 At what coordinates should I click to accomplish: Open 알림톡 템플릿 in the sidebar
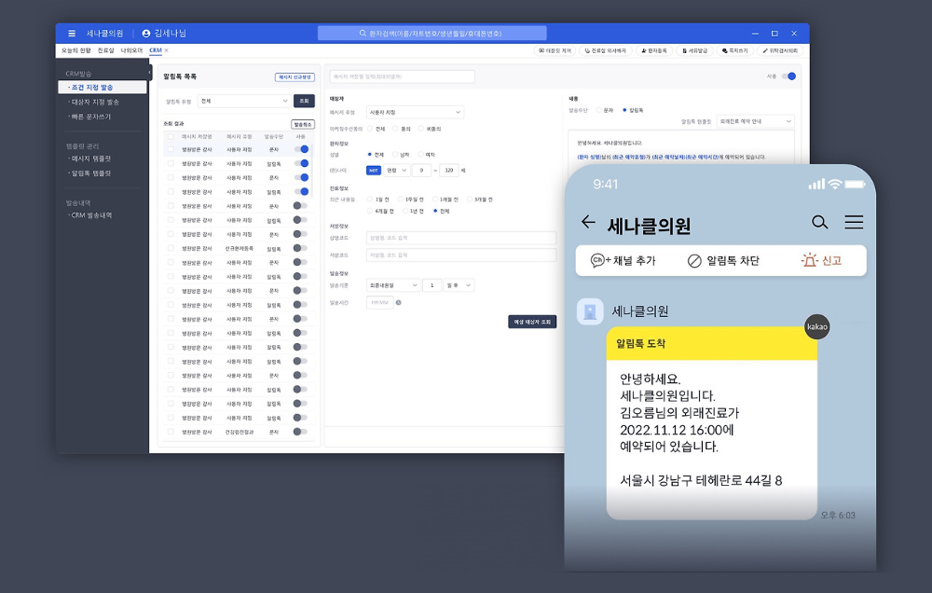tap(91, 173)
